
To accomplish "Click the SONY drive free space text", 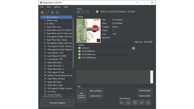I will 117,12.
